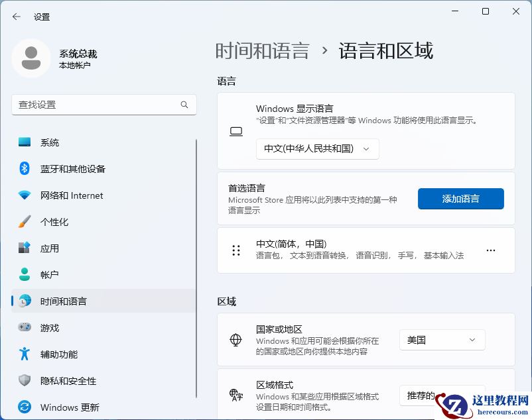Screen dimensions: 532x420
Task: Open the Windows 显示语言 dropdown
Action: [317, 149]
